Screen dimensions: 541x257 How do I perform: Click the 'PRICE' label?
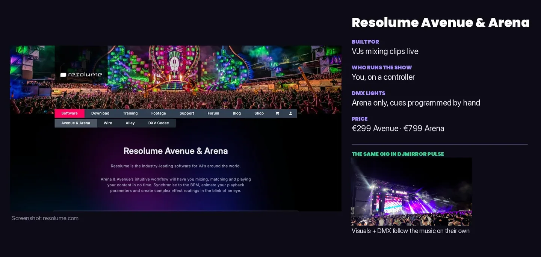pyautogui.click(x=360, y=119)
